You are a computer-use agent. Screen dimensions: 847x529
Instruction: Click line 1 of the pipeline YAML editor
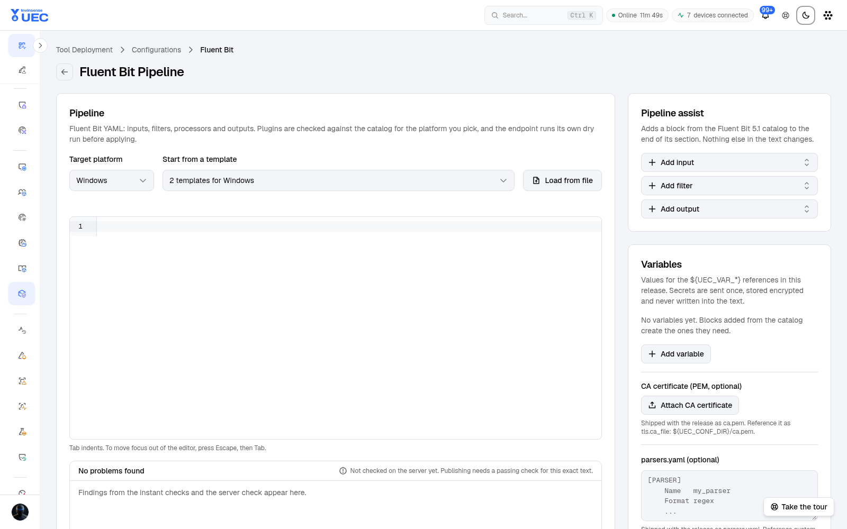[349, 226]
